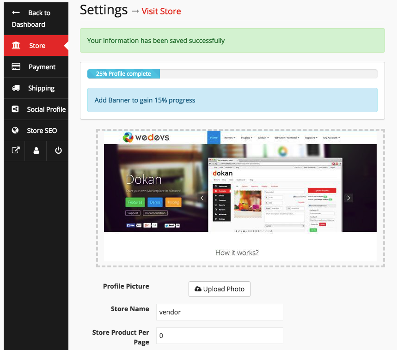Click the green Features button in banner
The width and height of the screenshot is (397, 350).
(135, 202)
